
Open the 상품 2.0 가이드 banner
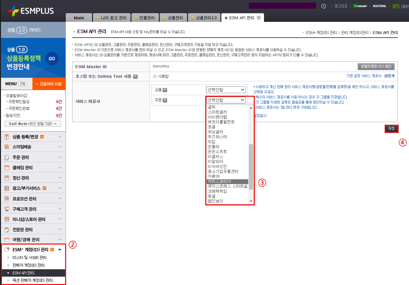(33, 30)
